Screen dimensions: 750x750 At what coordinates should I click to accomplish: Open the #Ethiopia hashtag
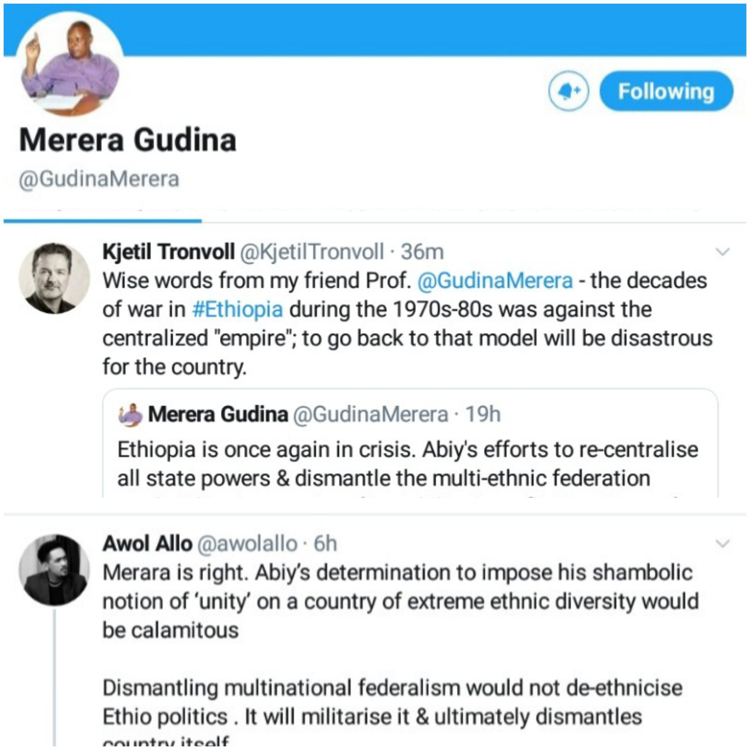238,309
